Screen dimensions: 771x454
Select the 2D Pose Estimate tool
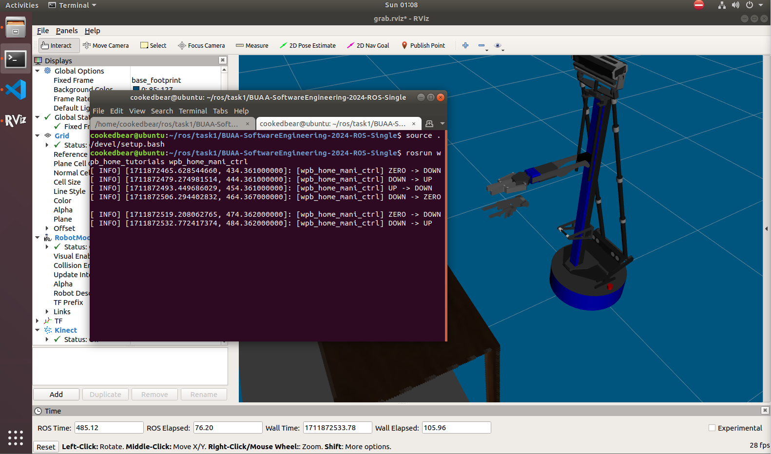click(x=308, y=45)
